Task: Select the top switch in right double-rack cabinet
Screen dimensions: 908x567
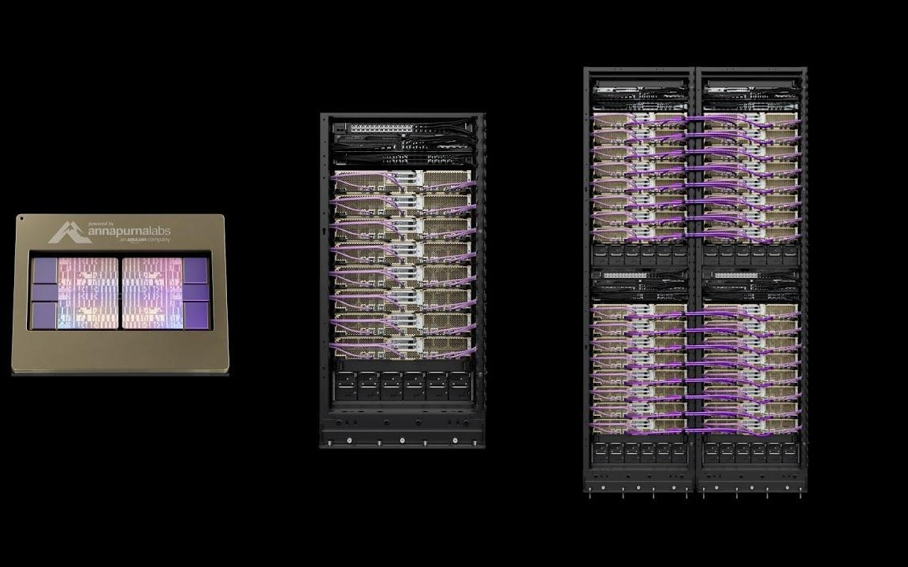Action: coord(751,90)
